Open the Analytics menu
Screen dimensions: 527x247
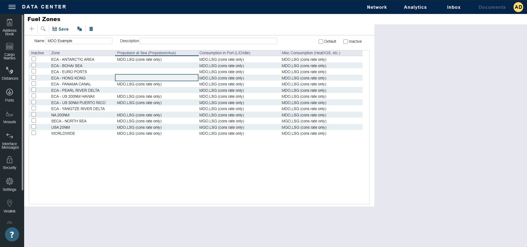pyautogui.click(x=415, y=7)
